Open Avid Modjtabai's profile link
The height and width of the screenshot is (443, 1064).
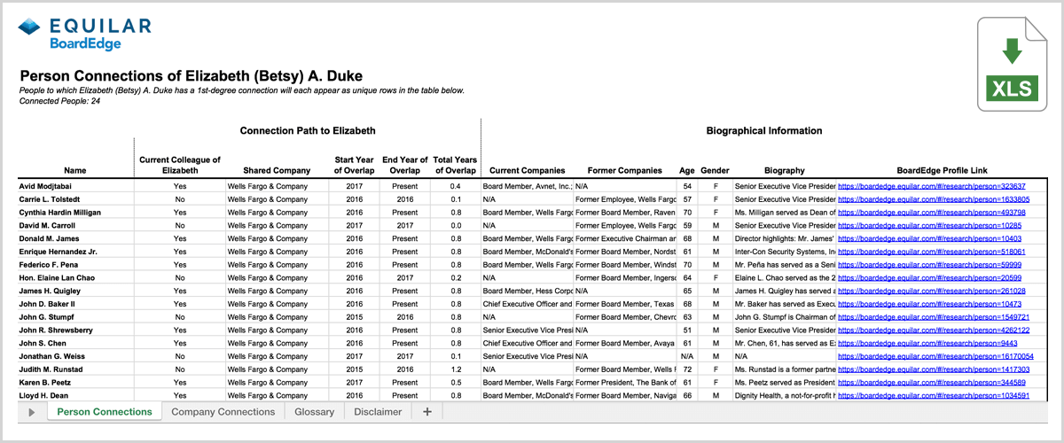931,187
